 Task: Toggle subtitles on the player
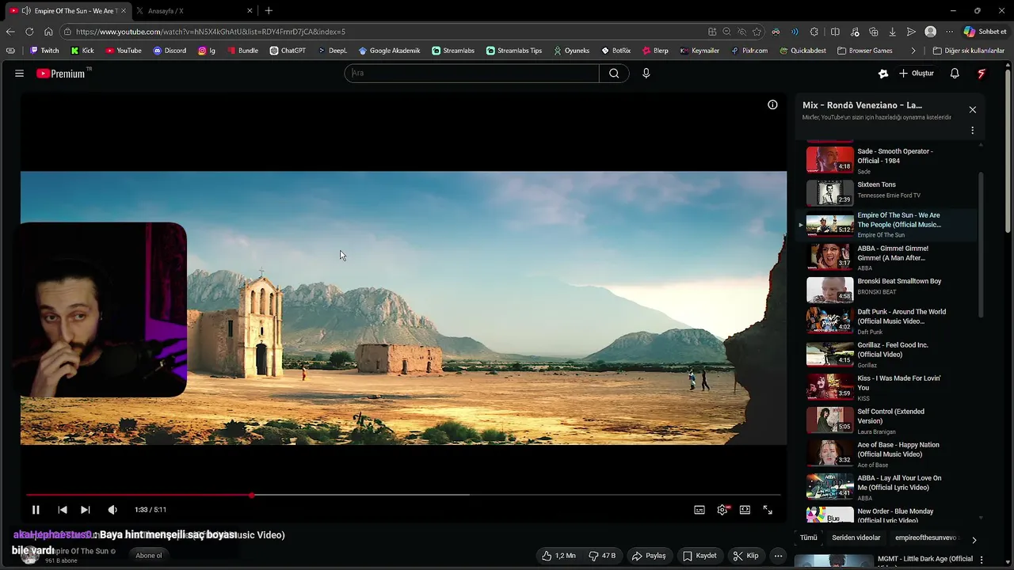click(700, 510)
